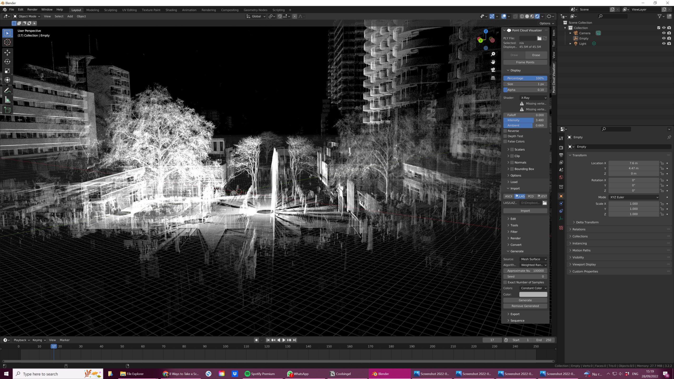Click the Generate button
The image size is (674, 379).
coord(525,300)
